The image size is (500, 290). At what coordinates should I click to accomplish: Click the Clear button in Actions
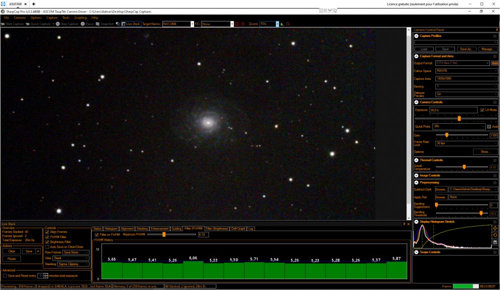(12, 251)
